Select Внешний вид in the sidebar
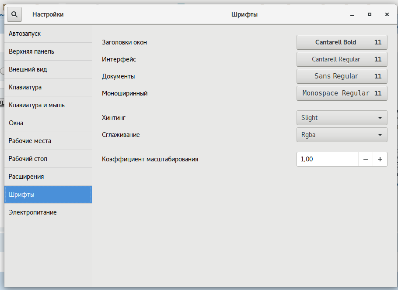 [48, 69]
